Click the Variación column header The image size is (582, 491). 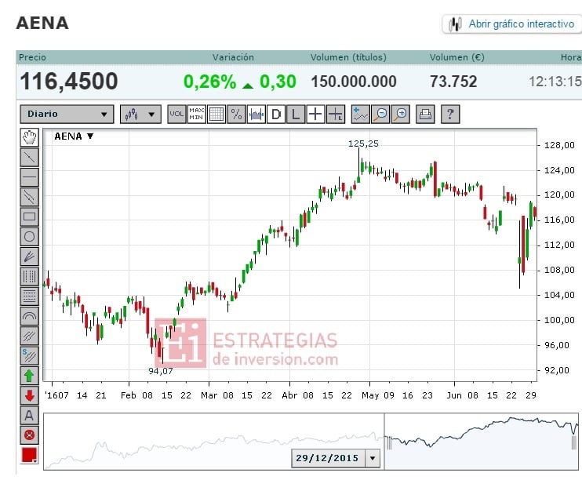coord(233,57)
